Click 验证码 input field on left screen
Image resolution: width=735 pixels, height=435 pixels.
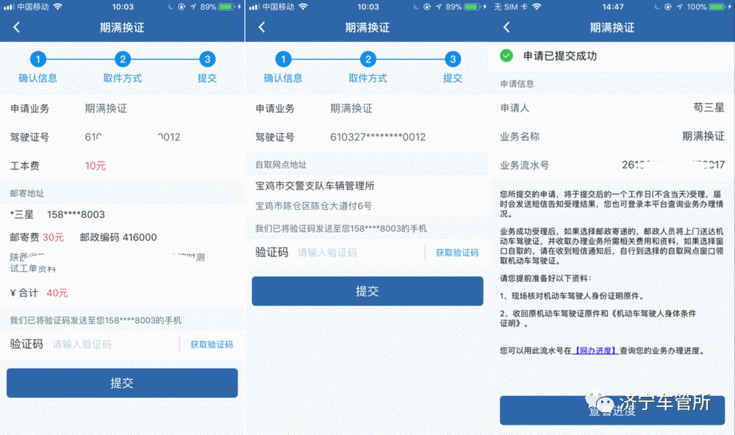tap(112, 345)
